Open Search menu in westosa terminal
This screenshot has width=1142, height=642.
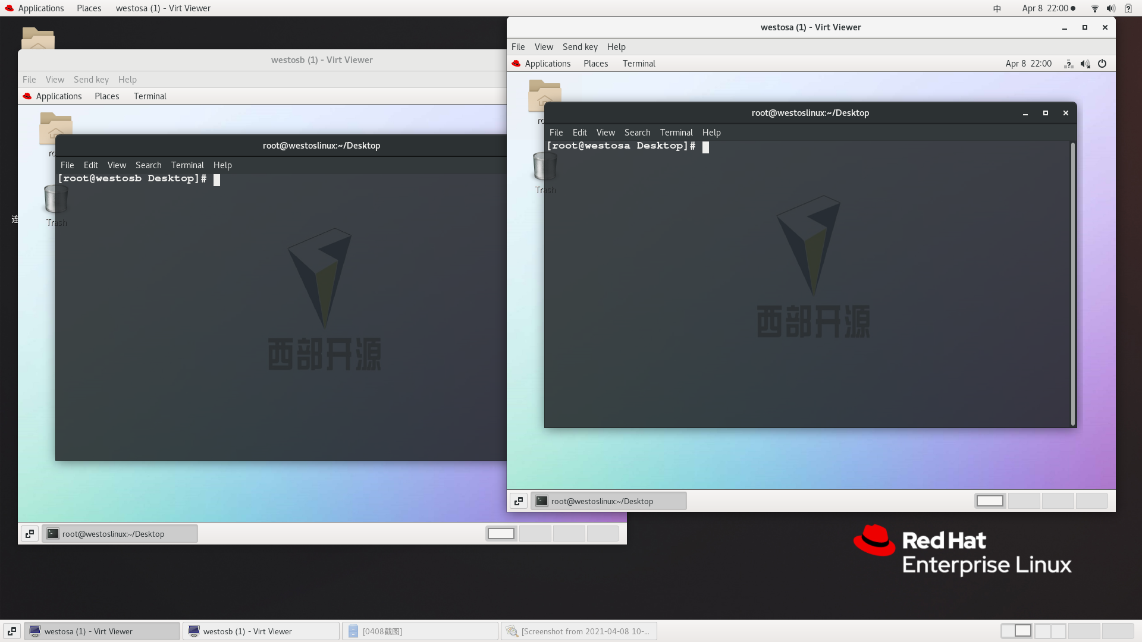point(637,133)
